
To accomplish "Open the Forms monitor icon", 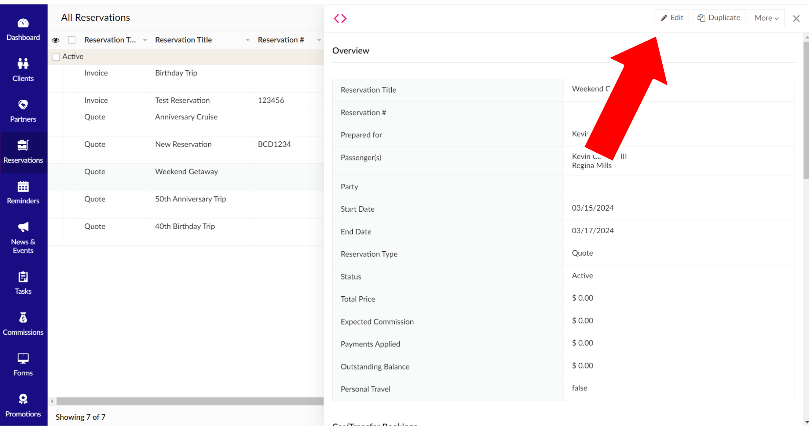I will click(x=23, y=359).
